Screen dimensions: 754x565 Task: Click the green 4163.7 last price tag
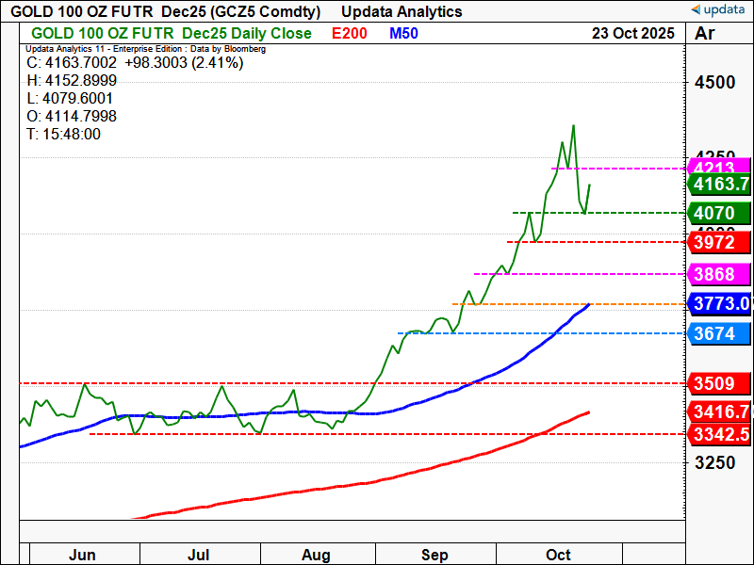point(719,185)
